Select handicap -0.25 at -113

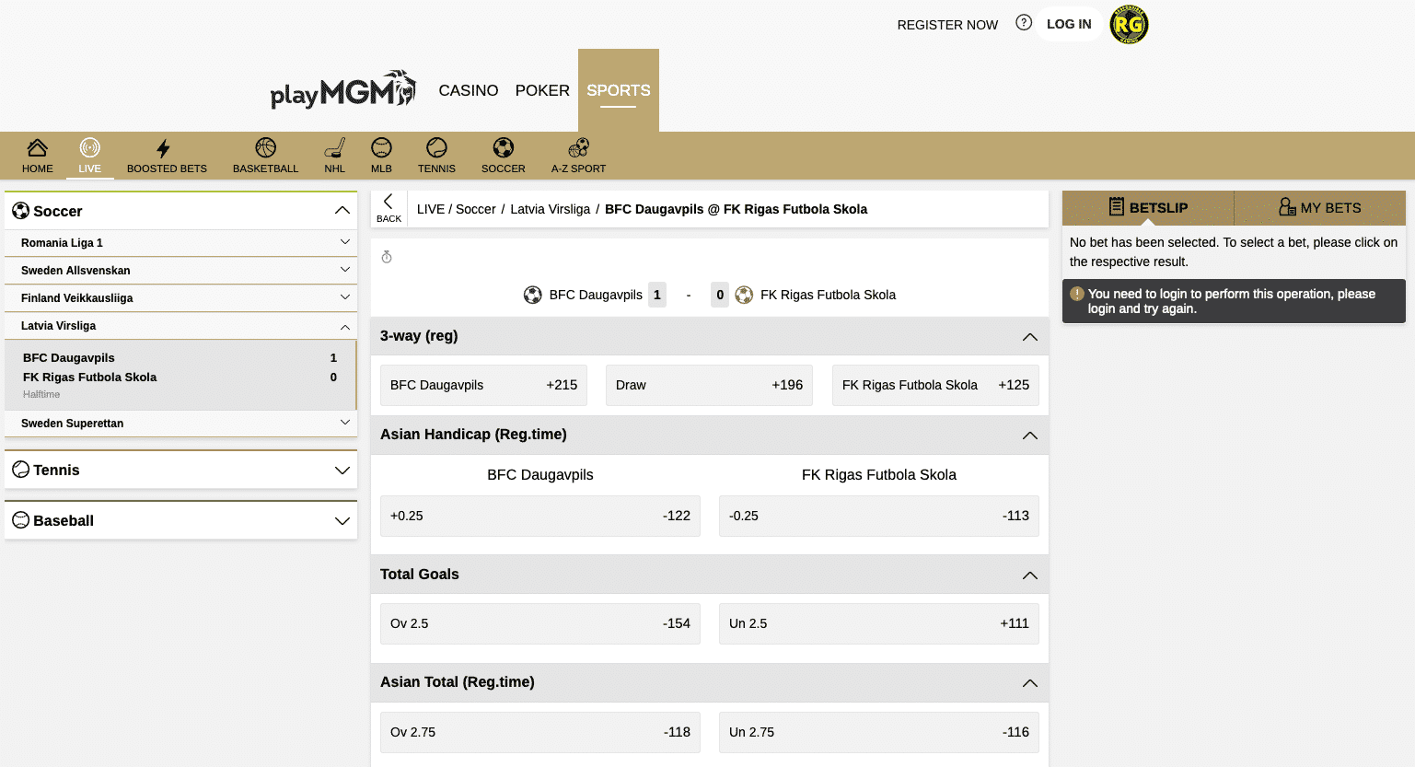tap(879, 516)
